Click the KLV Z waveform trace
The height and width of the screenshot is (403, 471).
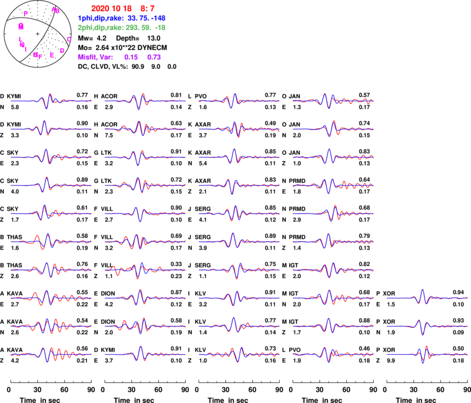tap(239, 354)
